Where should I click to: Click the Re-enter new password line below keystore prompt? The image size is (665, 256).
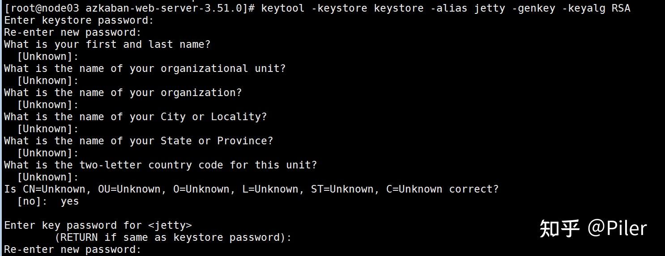coord(72,32)
